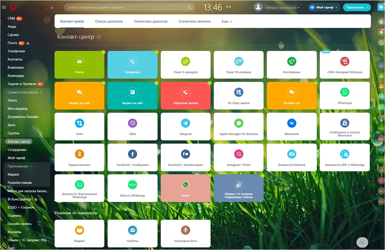Open Телефония in the sidebar
Screen dimensions: 385x250
[x=16, y=51]
